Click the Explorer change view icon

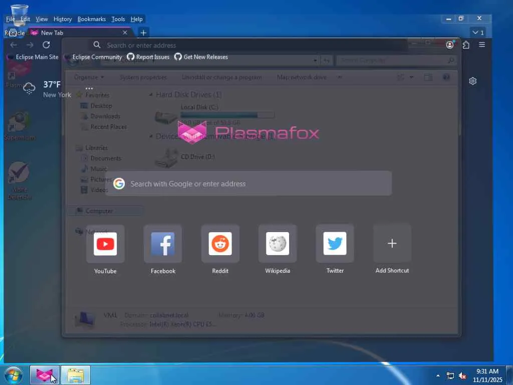point(400,77)
